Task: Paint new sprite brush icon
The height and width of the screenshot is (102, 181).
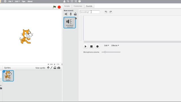Action: coord(51,68)
